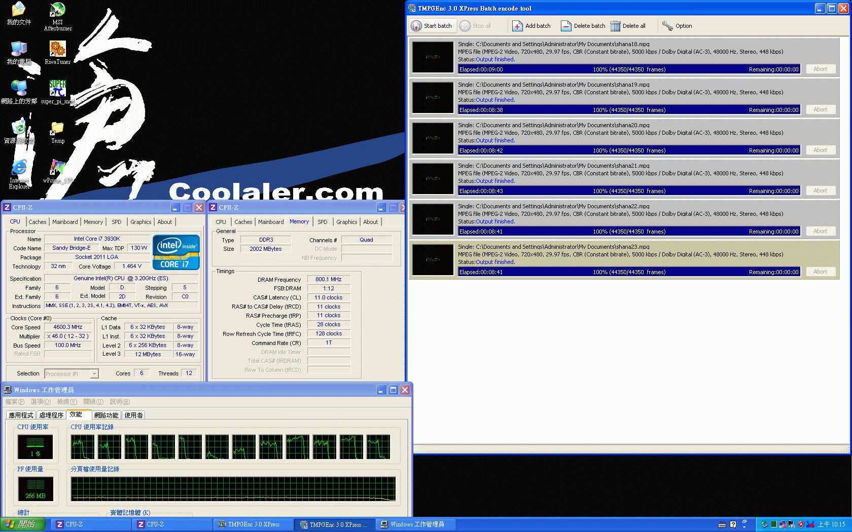Open 檢視(V) menu in Task Manager
This screenshot has width=852, height=532.
pyautogui.click(x=67, y=402)
